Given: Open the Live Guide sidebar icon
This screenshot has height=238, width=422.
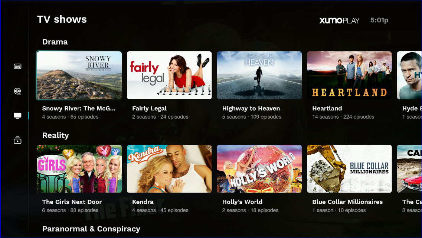Looking at the screenshot, I should [x=17, y=66].
